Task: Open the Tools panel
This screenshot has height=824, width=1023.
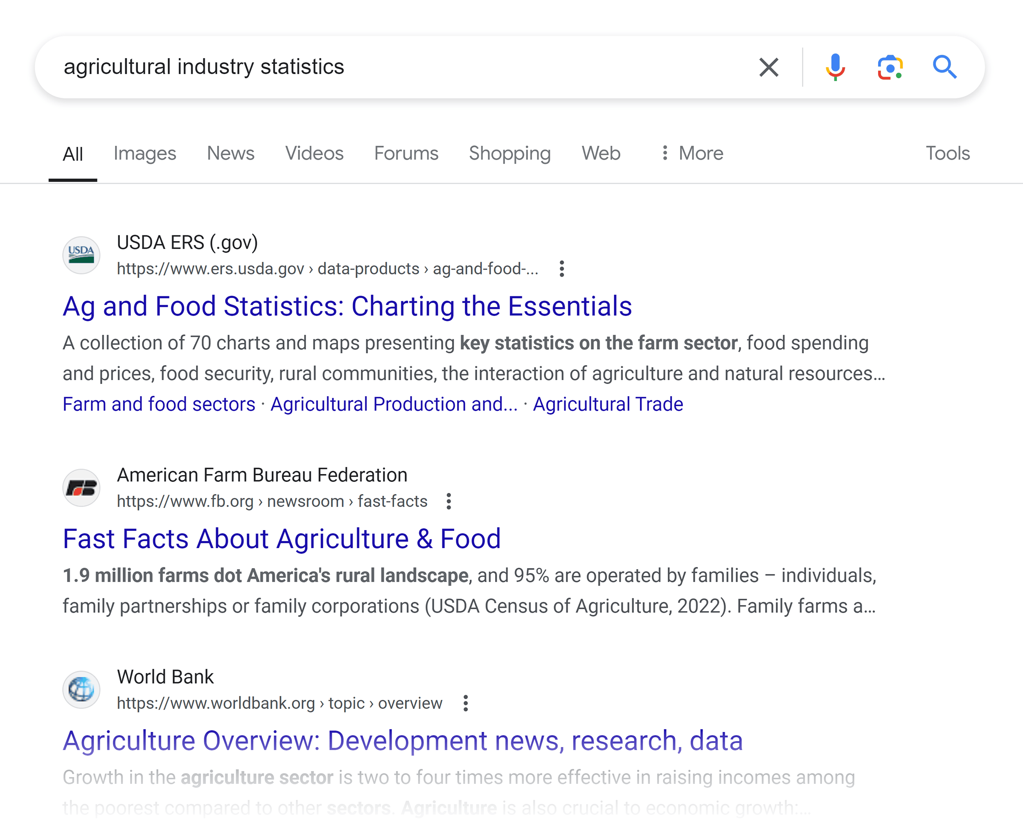Action: pyautogui.click(x=948, y=153)
